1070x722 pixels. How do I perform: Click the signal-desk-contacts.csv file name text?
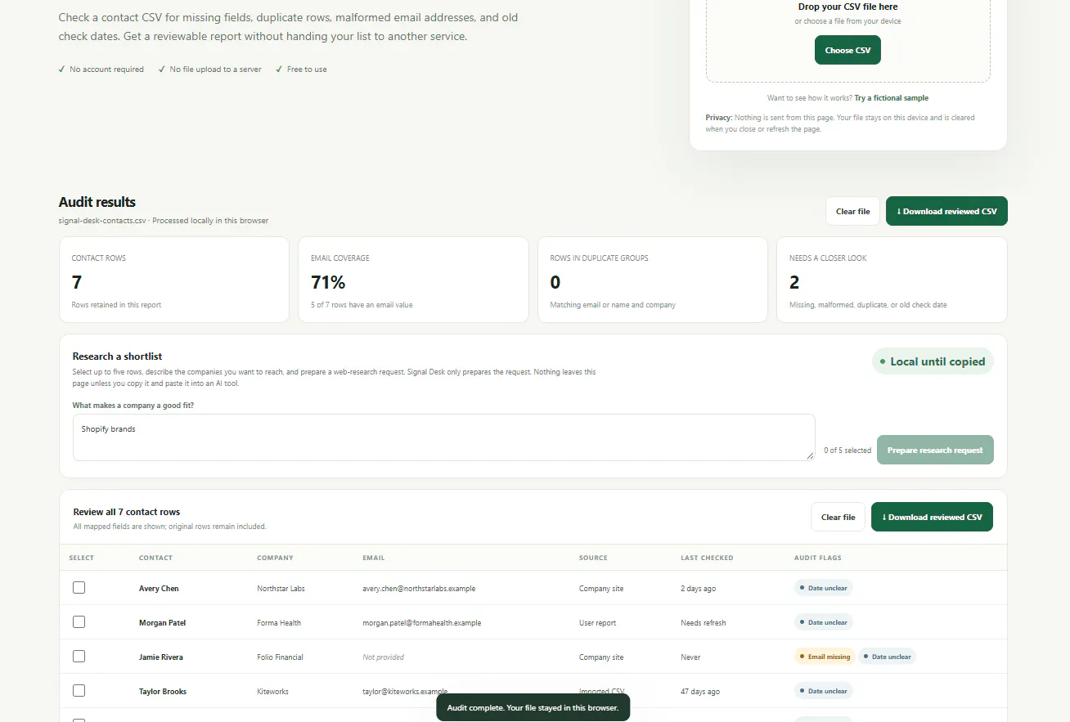click(102, 221)
